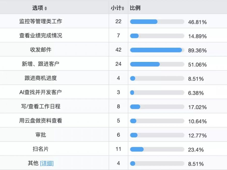Select the 收发邮件 progress bar
The height and width of the screenshot is (170, 227).
point(157,50)
